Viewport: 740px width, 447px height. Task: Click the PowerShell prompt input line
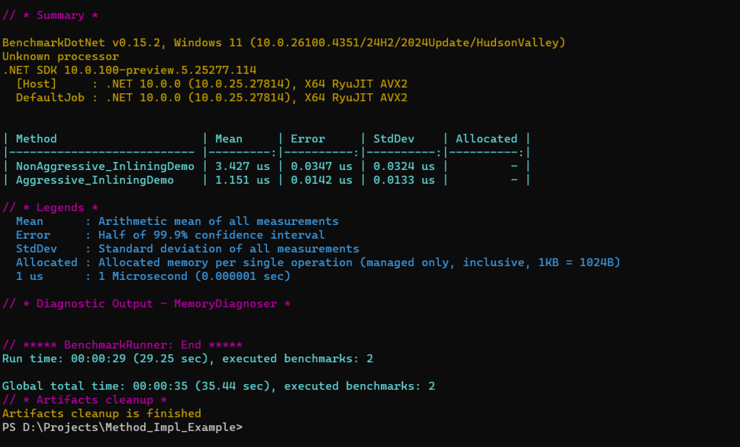click(x=122, y=427)
